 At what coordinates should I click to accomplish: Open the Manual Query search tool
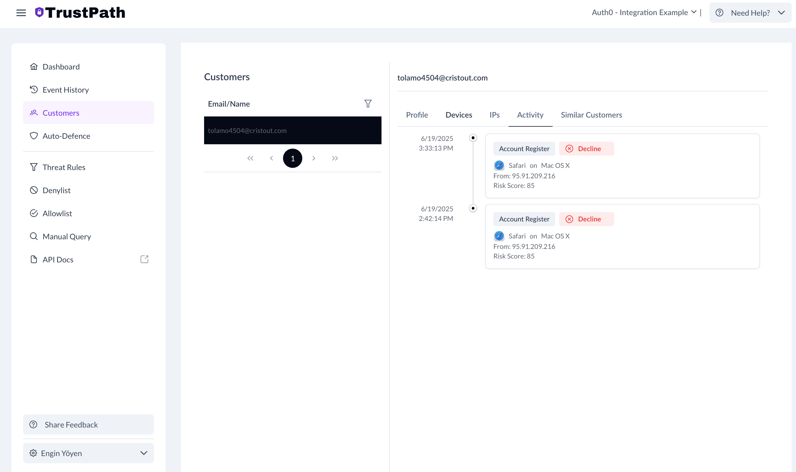(x=67, y=236)
